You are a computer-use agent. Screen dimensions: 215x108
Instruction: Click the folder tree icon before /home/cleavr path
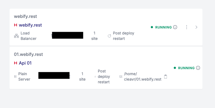pyautogui.click(x=121, y=77)
